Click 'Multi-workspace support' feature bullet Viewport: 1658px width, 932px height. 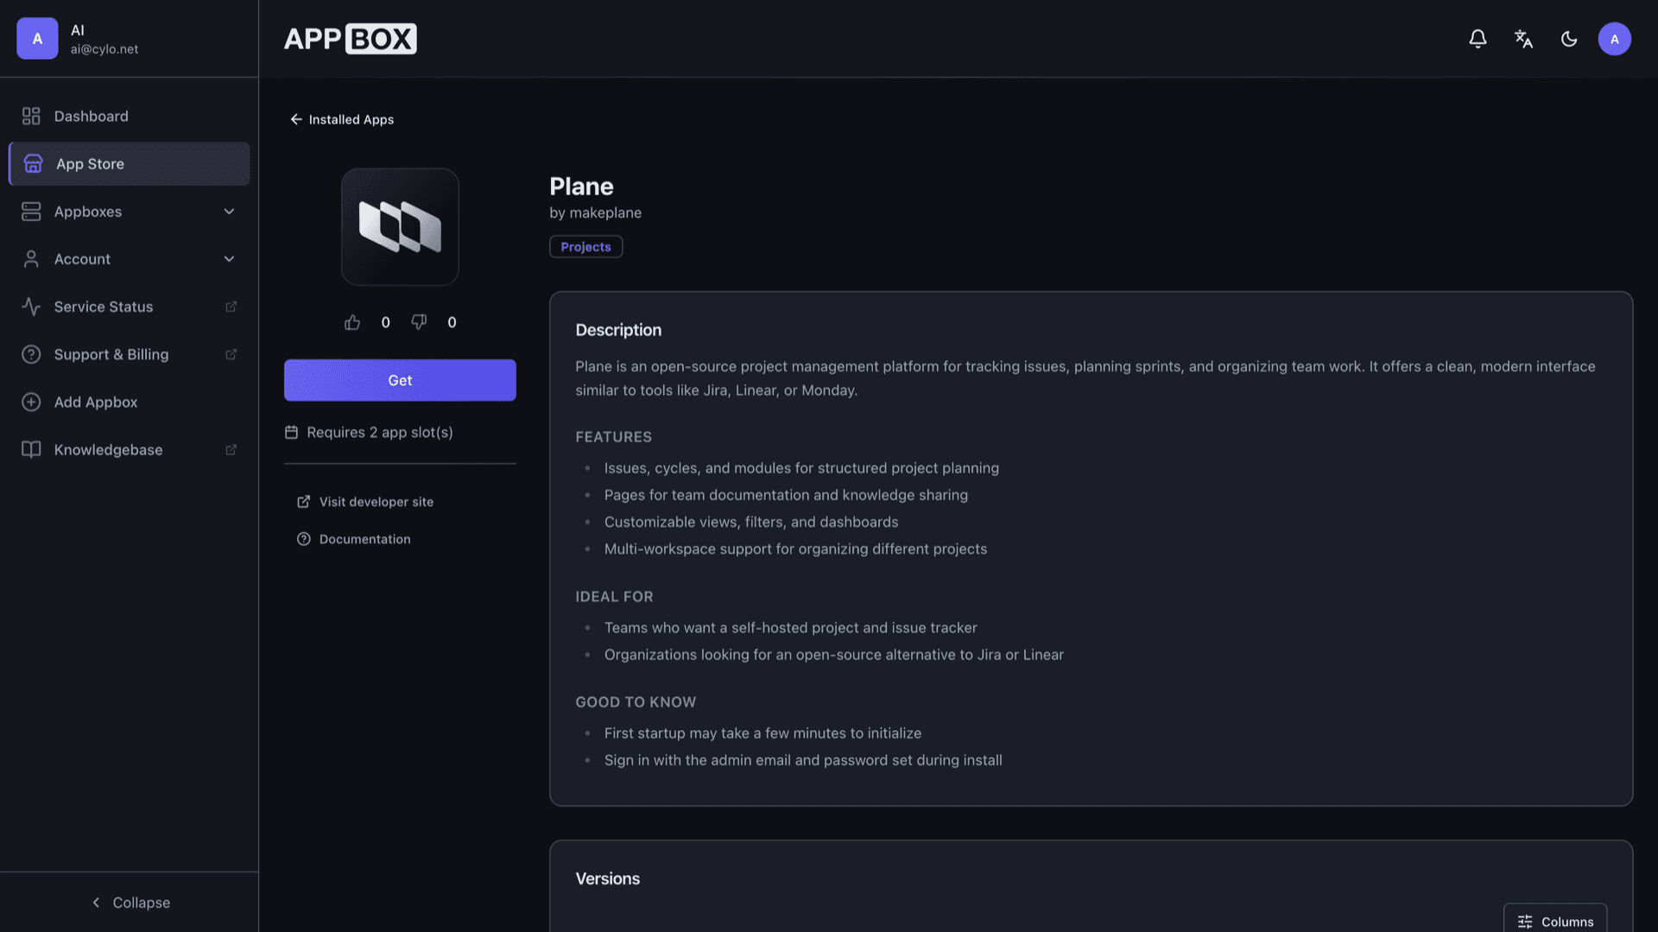click(x=795, y=548)
